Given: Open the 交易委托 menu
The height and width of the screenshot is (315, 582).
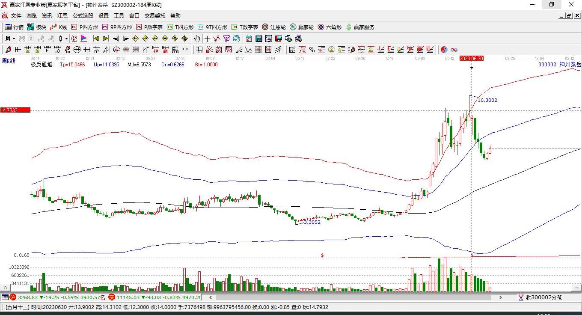Looking at the screenshot, I should (155, 16).
